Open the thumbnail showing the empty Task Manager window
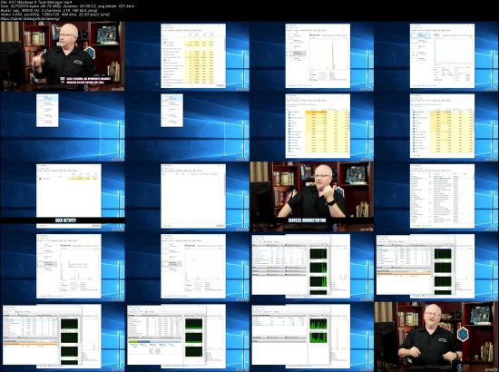Screen dimensions: 499x372 (187, 196)
